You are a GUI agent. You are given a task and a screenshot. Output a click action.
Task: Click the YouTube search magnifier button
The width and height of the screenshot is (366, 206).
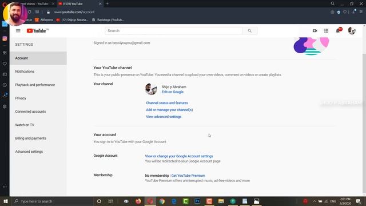coord(250,30)
